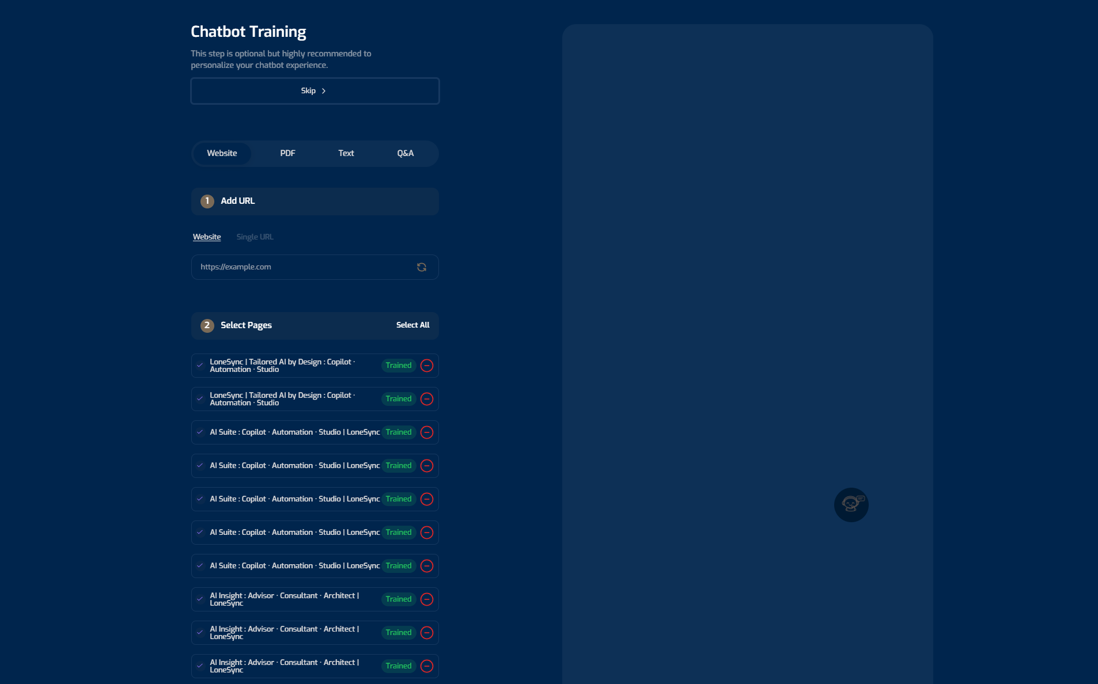This screenshot has height=684, width=1098.
Task: Toggle the first AI Insight page checkbox
Action: coord(200,599)
